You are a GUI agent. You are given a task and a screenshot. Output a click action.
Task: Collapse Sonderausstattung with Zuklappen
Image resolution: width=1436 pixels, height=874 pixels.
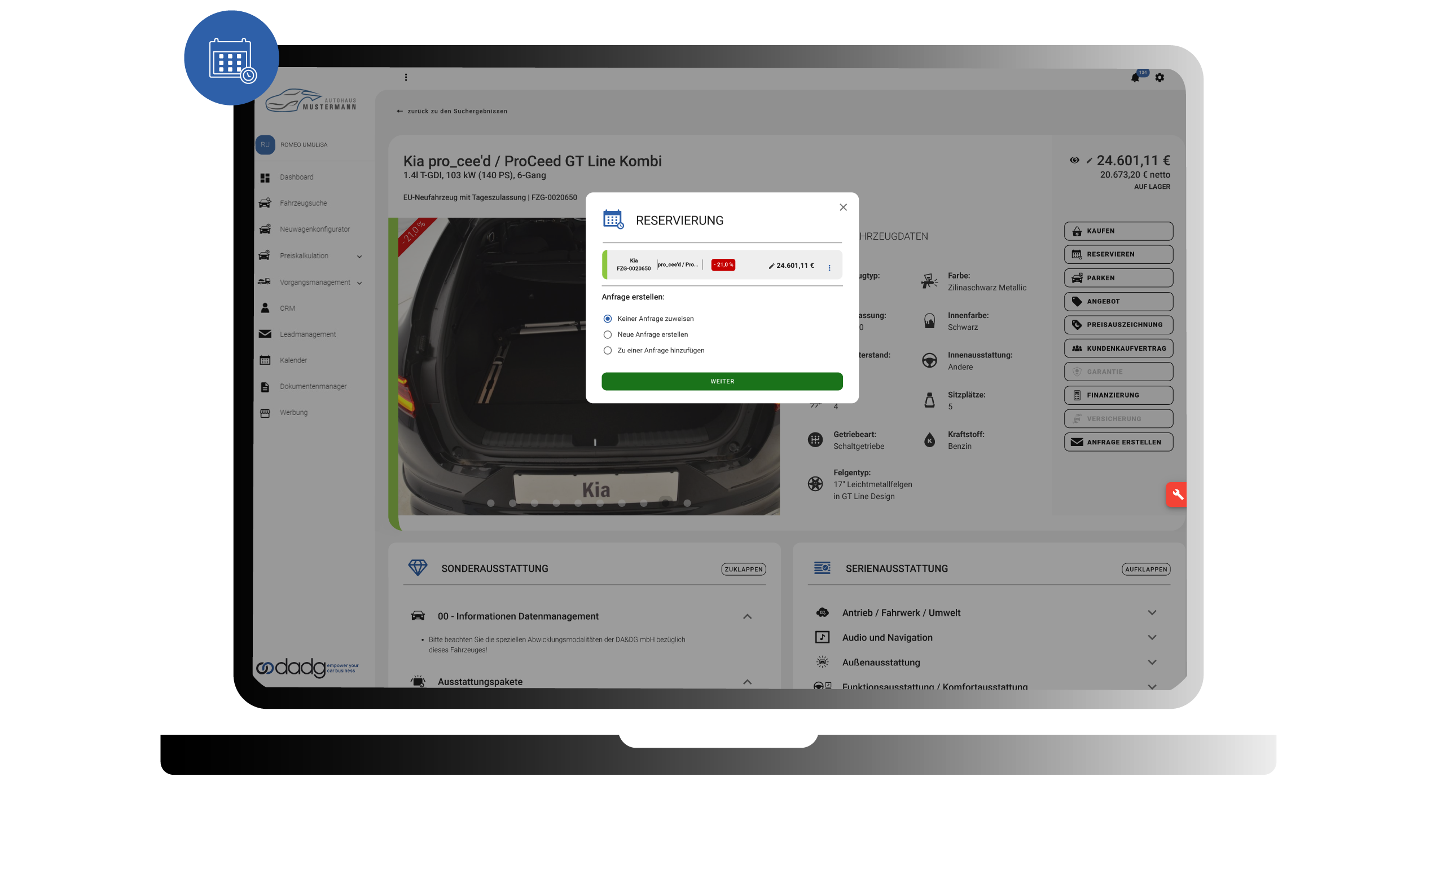pyautogui.click(x=744, y=570)
